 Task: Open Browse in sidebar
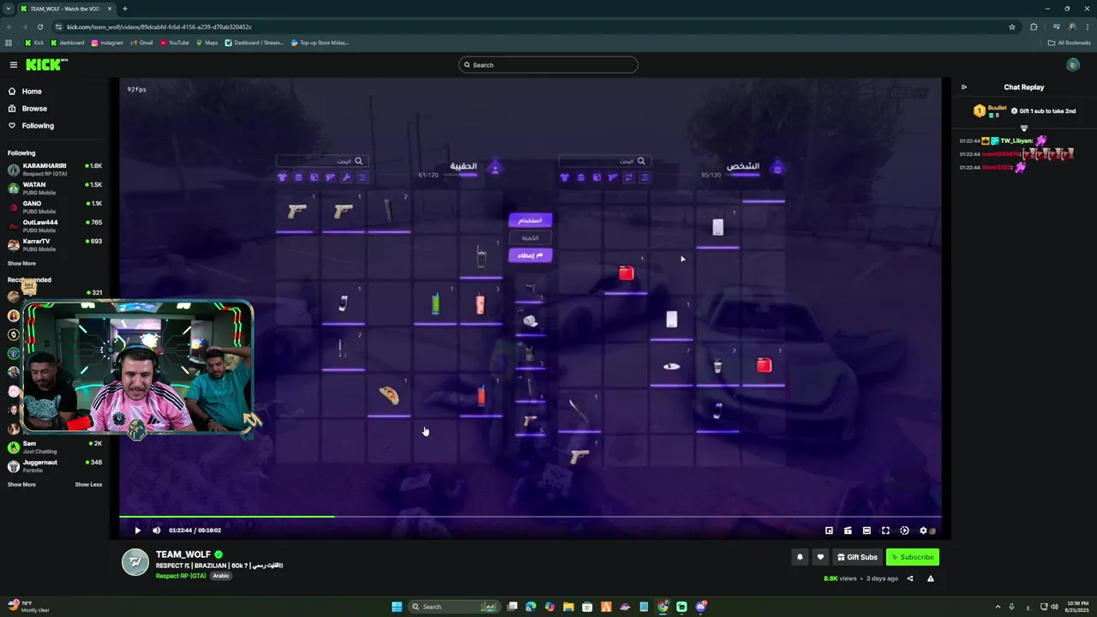pos(27,109)
